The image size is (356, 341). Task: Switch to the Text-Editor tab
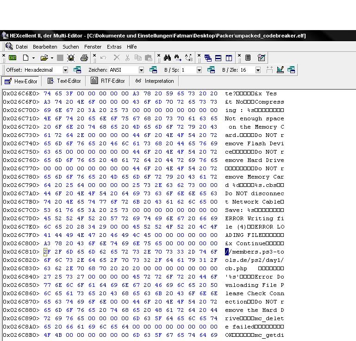(x=64, y=81)
